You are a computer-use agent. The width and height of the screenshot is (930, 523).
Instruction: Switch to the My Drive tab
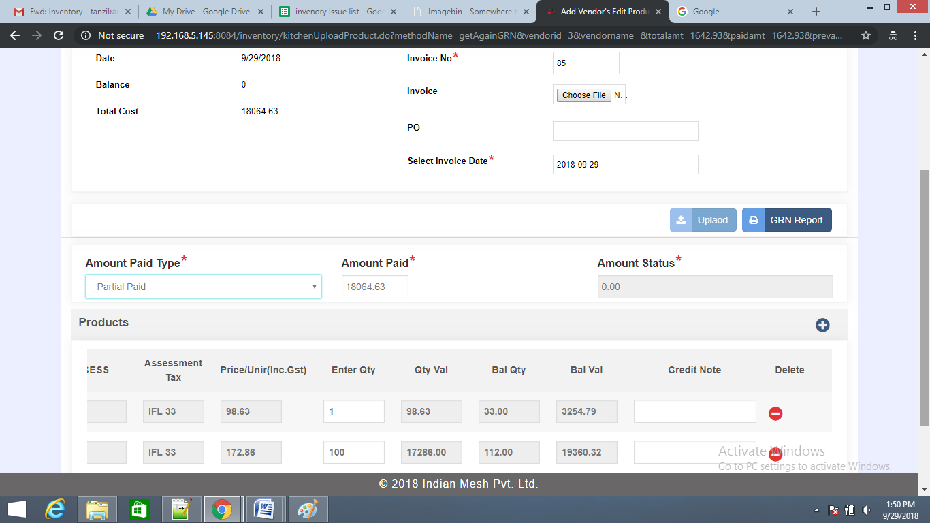(204, 12)
